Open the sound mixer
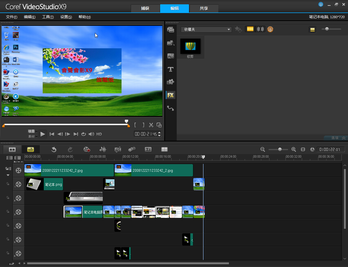 (x=103, y=150)
